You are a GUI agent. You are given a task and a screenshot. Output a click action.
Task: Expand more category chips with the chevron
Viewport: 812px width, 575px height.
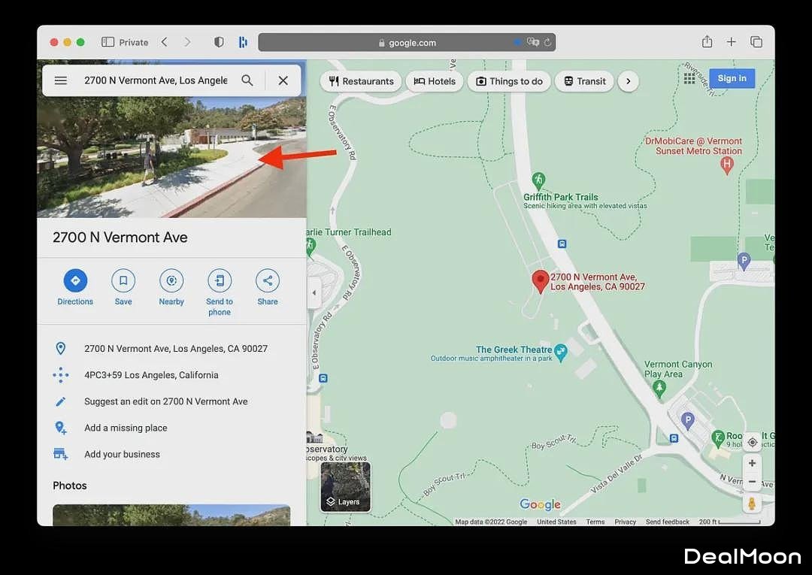629,81
